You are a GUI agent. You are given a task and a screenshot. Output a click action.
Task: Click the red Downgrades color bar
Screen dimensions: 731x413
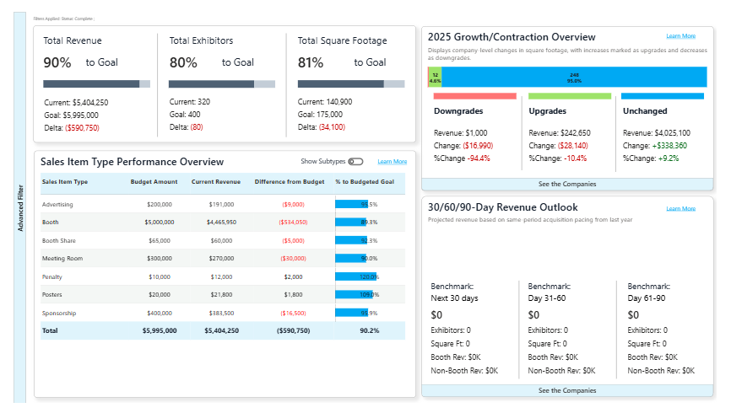[474, 96]
